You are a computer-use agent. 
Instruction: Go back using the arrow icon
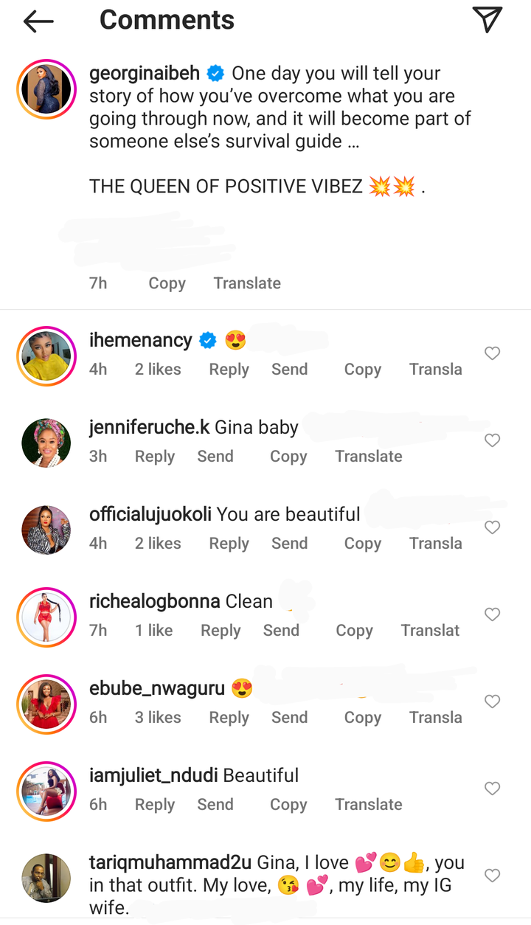pyautogui.click(x=38, y=21)
